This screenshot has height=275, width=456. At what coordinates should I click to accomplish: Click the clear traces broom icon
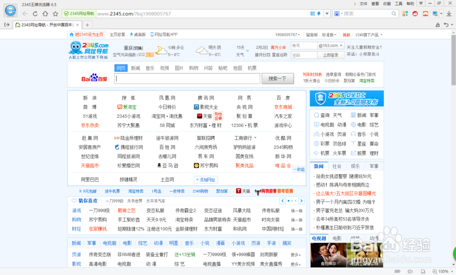click(x=437, y=25)
